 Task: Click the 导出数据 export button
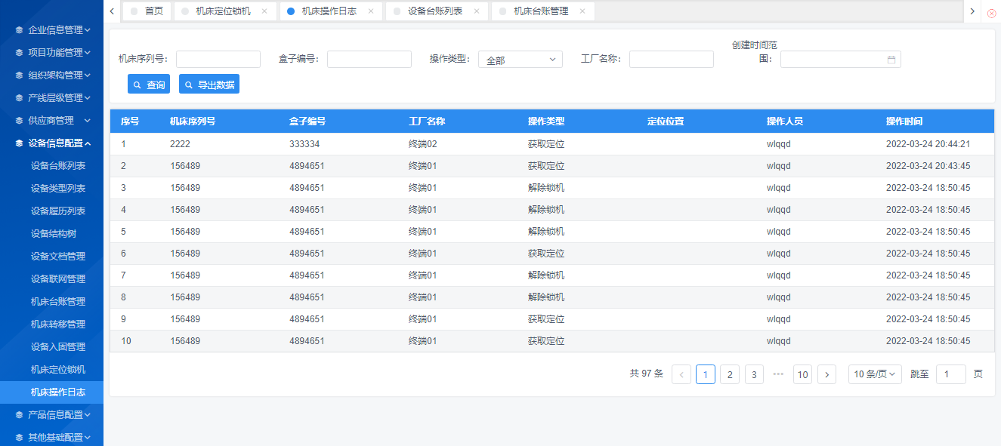(209, 85)
